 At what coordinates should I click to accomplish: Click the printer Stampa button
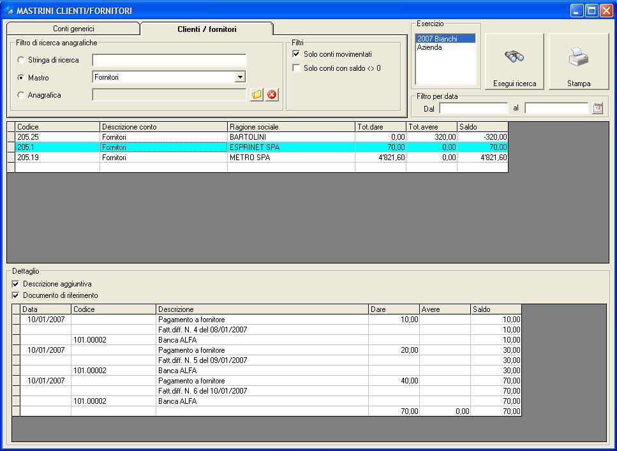pyautogui.click(x=579, y=61)
